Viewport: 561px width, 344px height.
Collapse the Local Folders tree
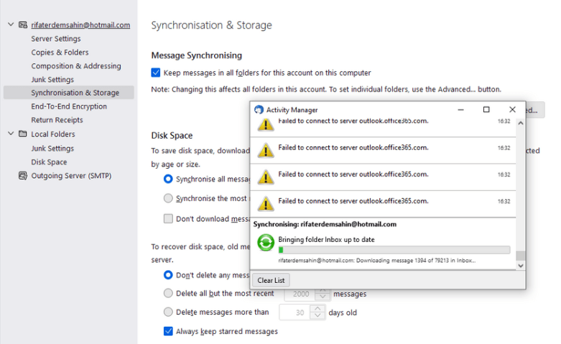[x=11, y=134]
